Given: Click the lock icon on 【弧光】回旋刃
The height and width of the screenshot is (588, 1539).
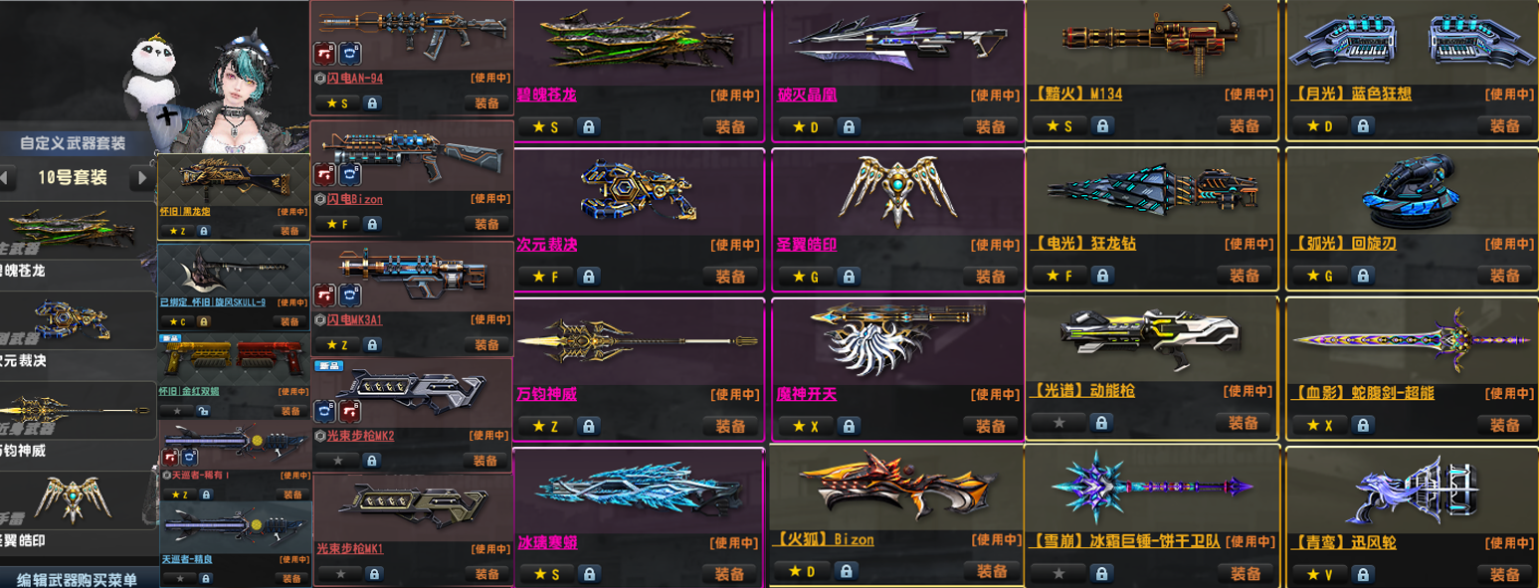Looking at the screenshot, I should coord(1366,276).
